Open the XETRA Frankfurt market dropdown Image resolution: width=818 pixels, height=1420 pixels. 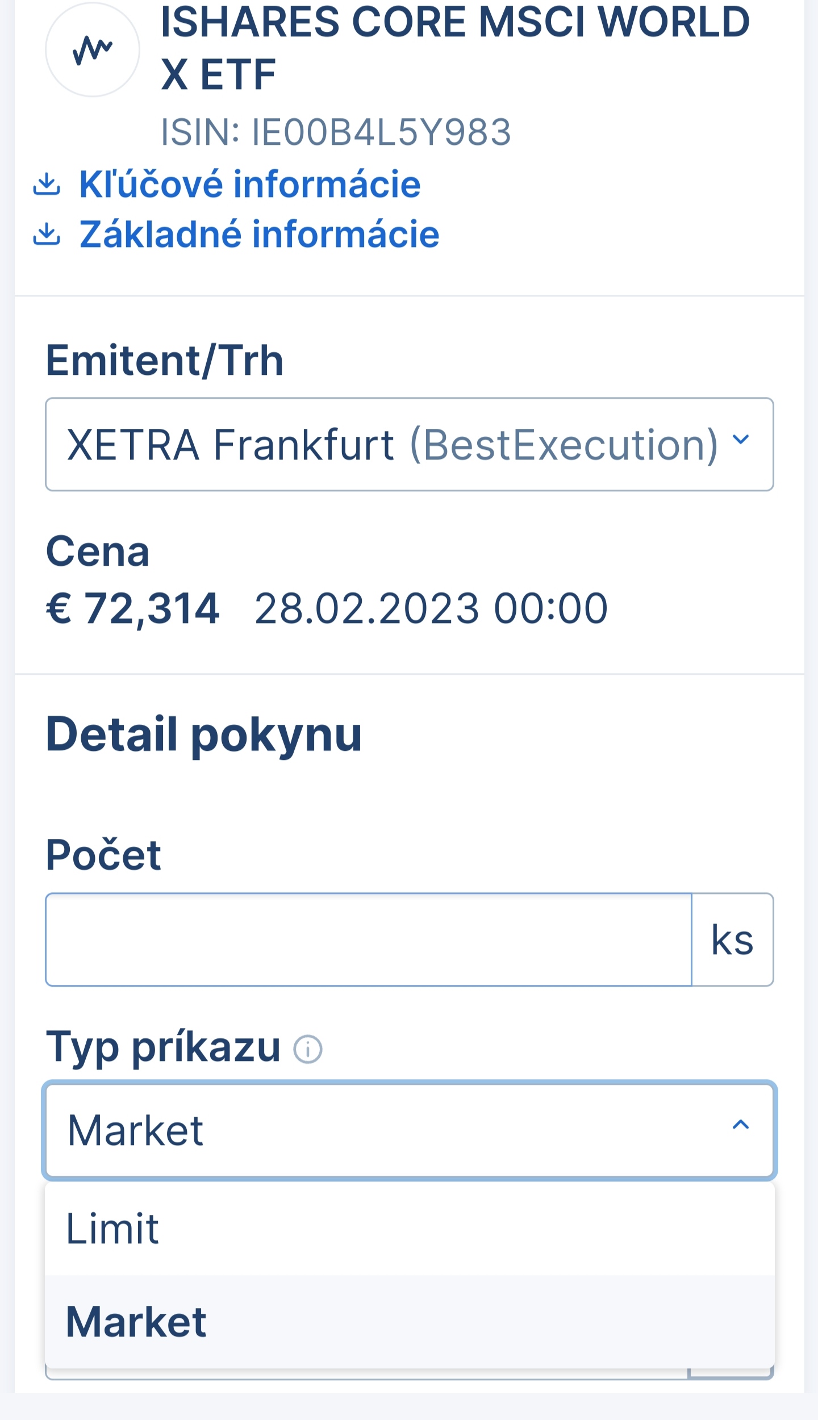pos(410,444)
